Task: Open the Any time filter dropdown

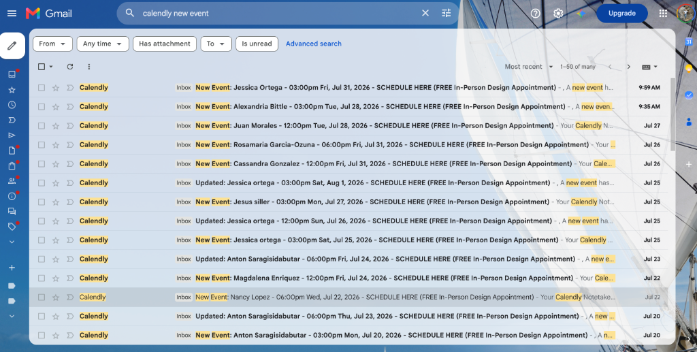Action: pyautogui.click(x=103, y=44)
